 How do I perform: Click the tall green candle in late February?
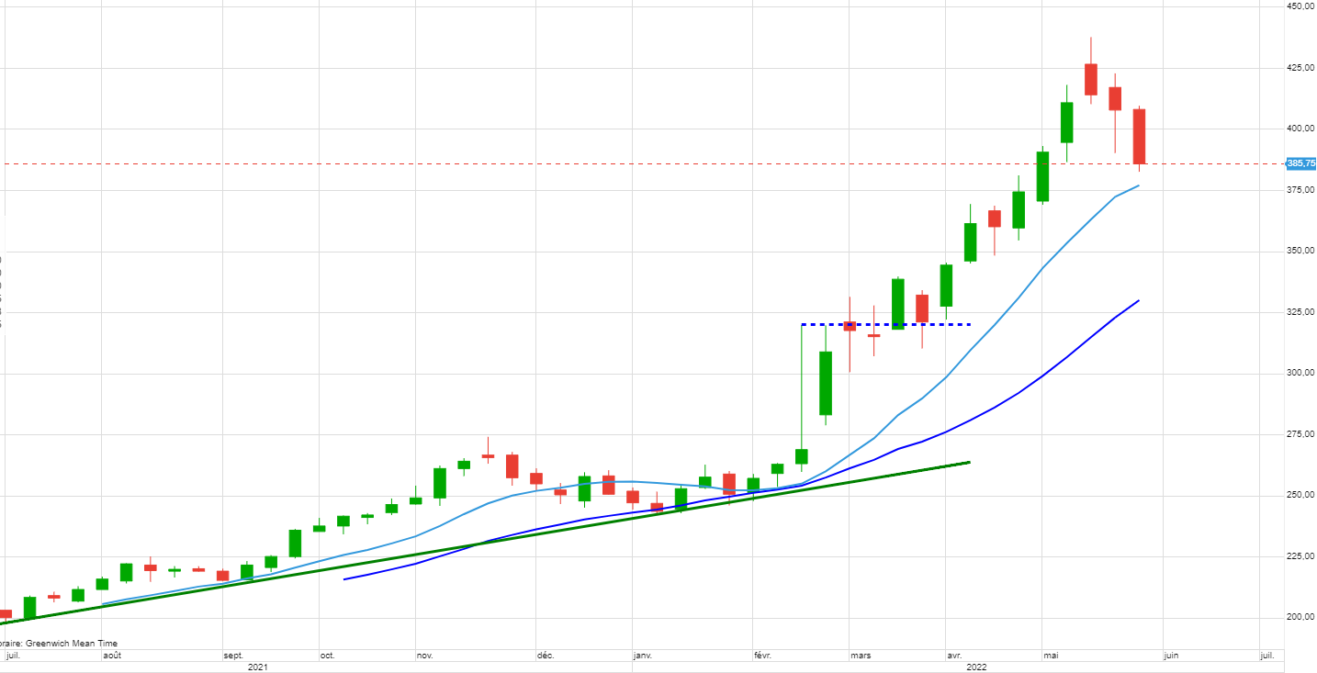826,383
